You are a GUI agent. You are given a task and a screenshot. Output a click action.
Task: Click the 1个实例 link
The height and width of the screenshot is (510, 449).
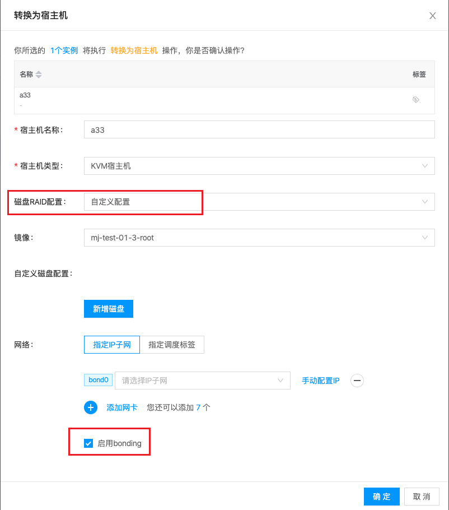click(x=64, y=50)
